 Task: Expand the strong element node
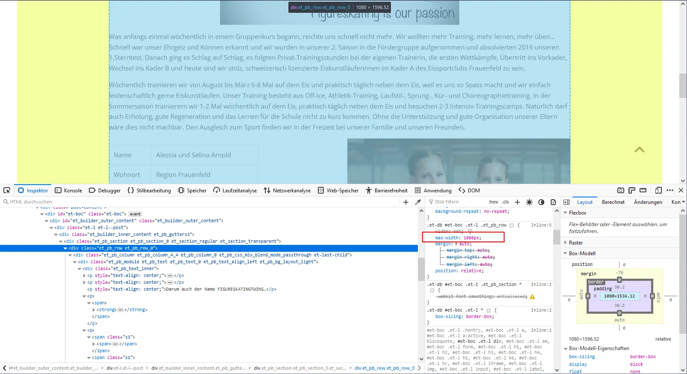click(x=94, y=309)
